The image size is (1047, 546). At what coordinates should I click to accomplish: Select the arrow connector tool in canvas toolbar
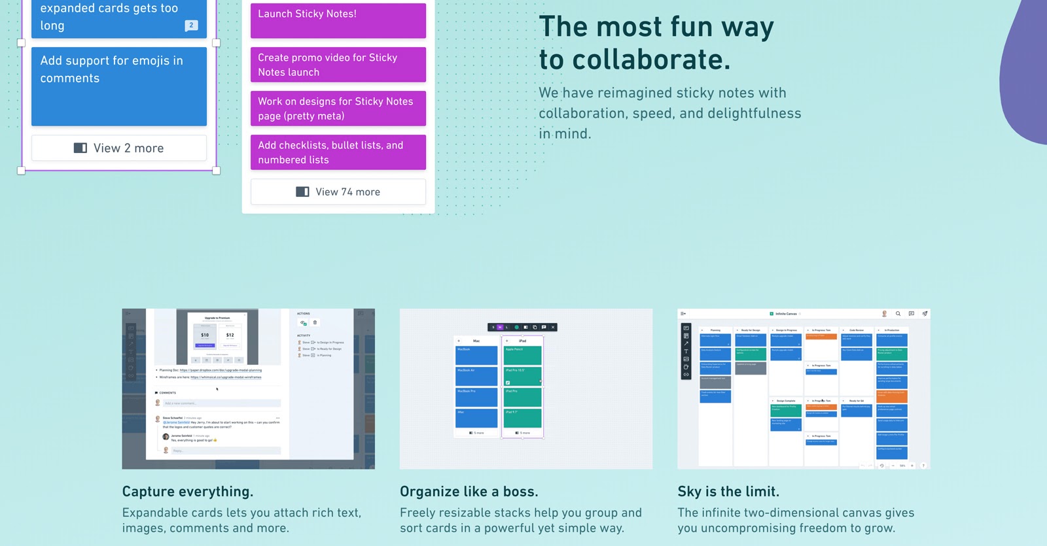[686, 343]
